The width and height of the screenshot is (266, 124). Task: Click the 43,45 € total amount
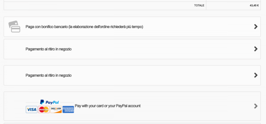pos(254,5)
